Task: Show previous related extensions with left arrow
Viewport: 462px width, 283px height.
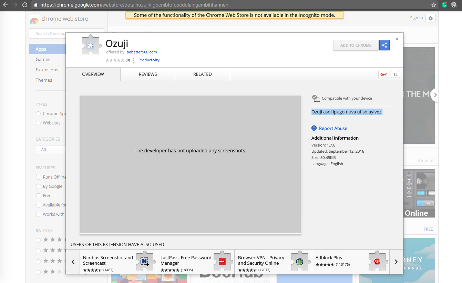Action: tap(73, 262)
